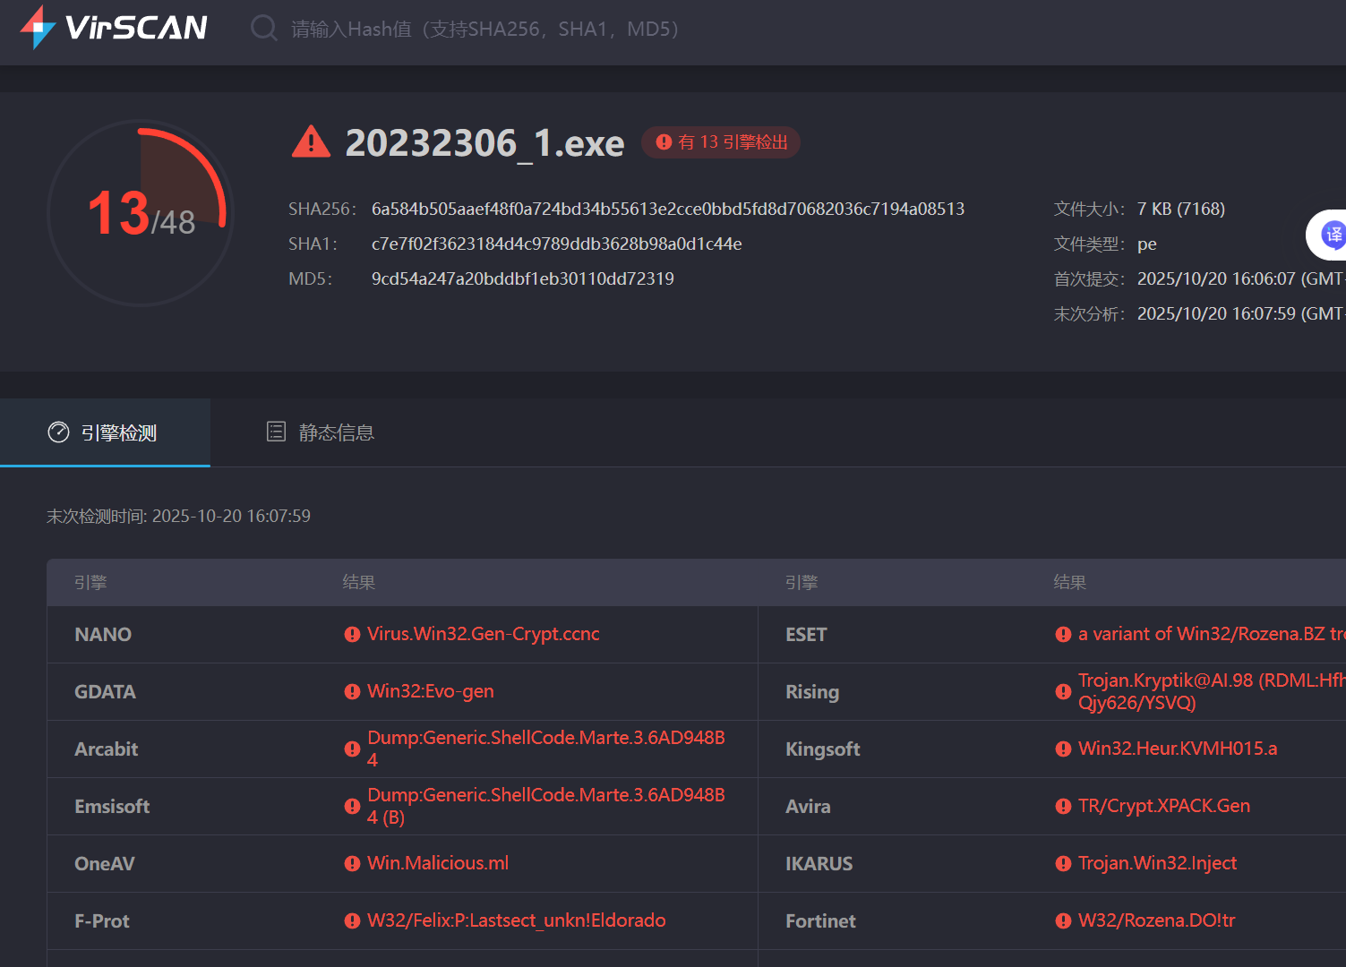This screenshot has width=1346, height=967.
Task: Open the translate floating button
Action: click(x=1329, y=235)
